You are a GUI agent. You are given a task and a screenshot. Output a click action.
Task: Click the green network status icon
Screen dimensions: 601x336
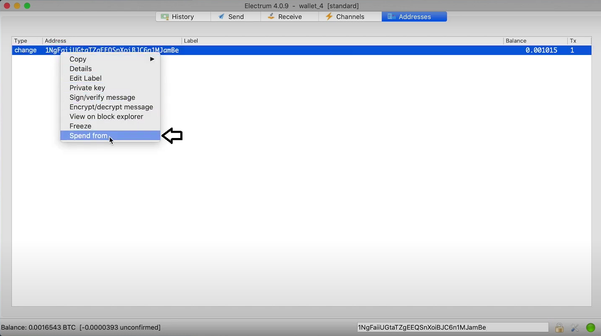[x=590, y=328]
